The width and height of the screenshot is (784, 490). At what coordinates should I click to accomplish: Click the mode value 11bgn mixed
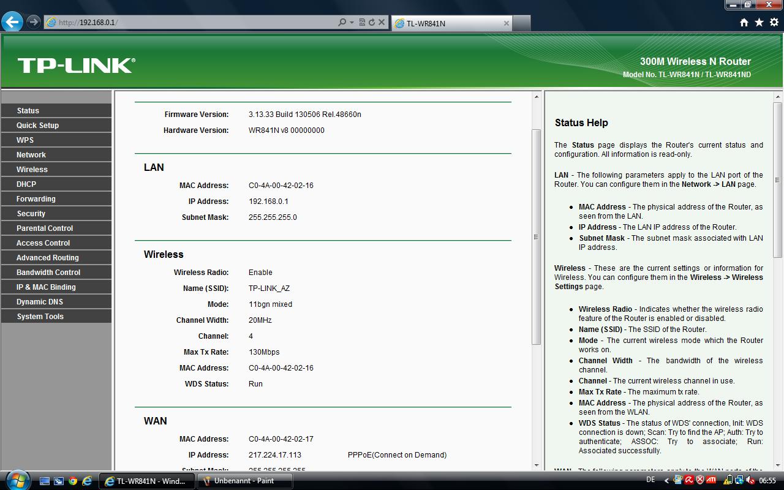[x=270, y=304]
